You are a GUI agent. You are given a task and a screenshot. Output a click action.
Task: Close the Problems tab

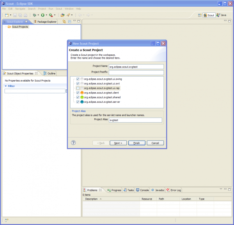(100, 190)
